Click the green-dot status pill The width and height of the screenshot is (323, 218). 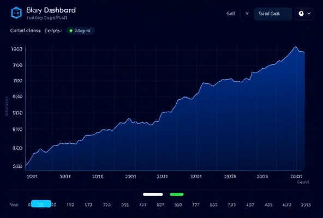[x=80, y=31]
